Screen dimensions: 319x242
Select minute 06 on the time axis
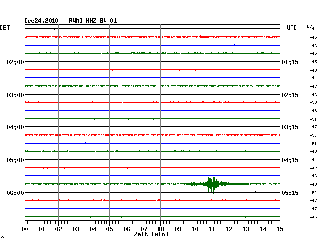pos(127,229)
